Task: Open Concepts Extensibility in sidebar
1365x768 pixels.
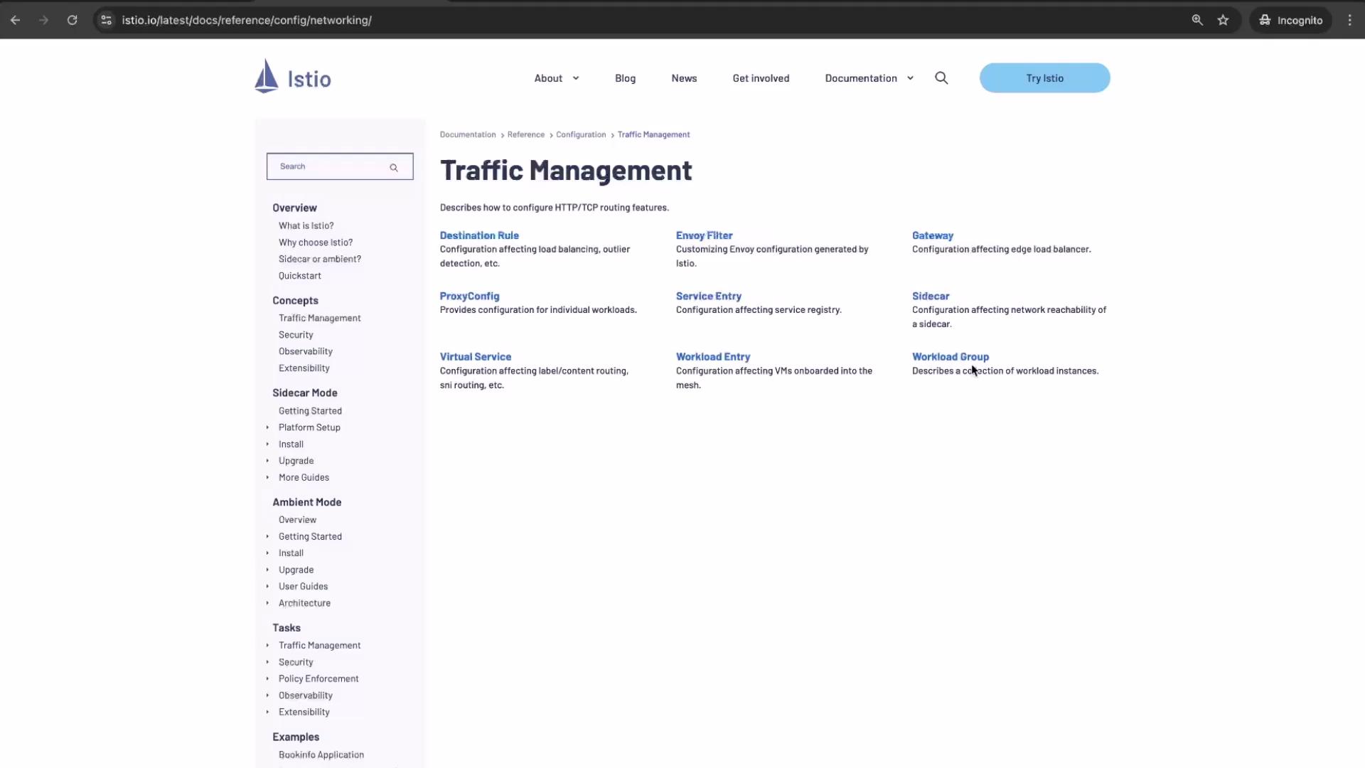Action: [x=304, y=368]
